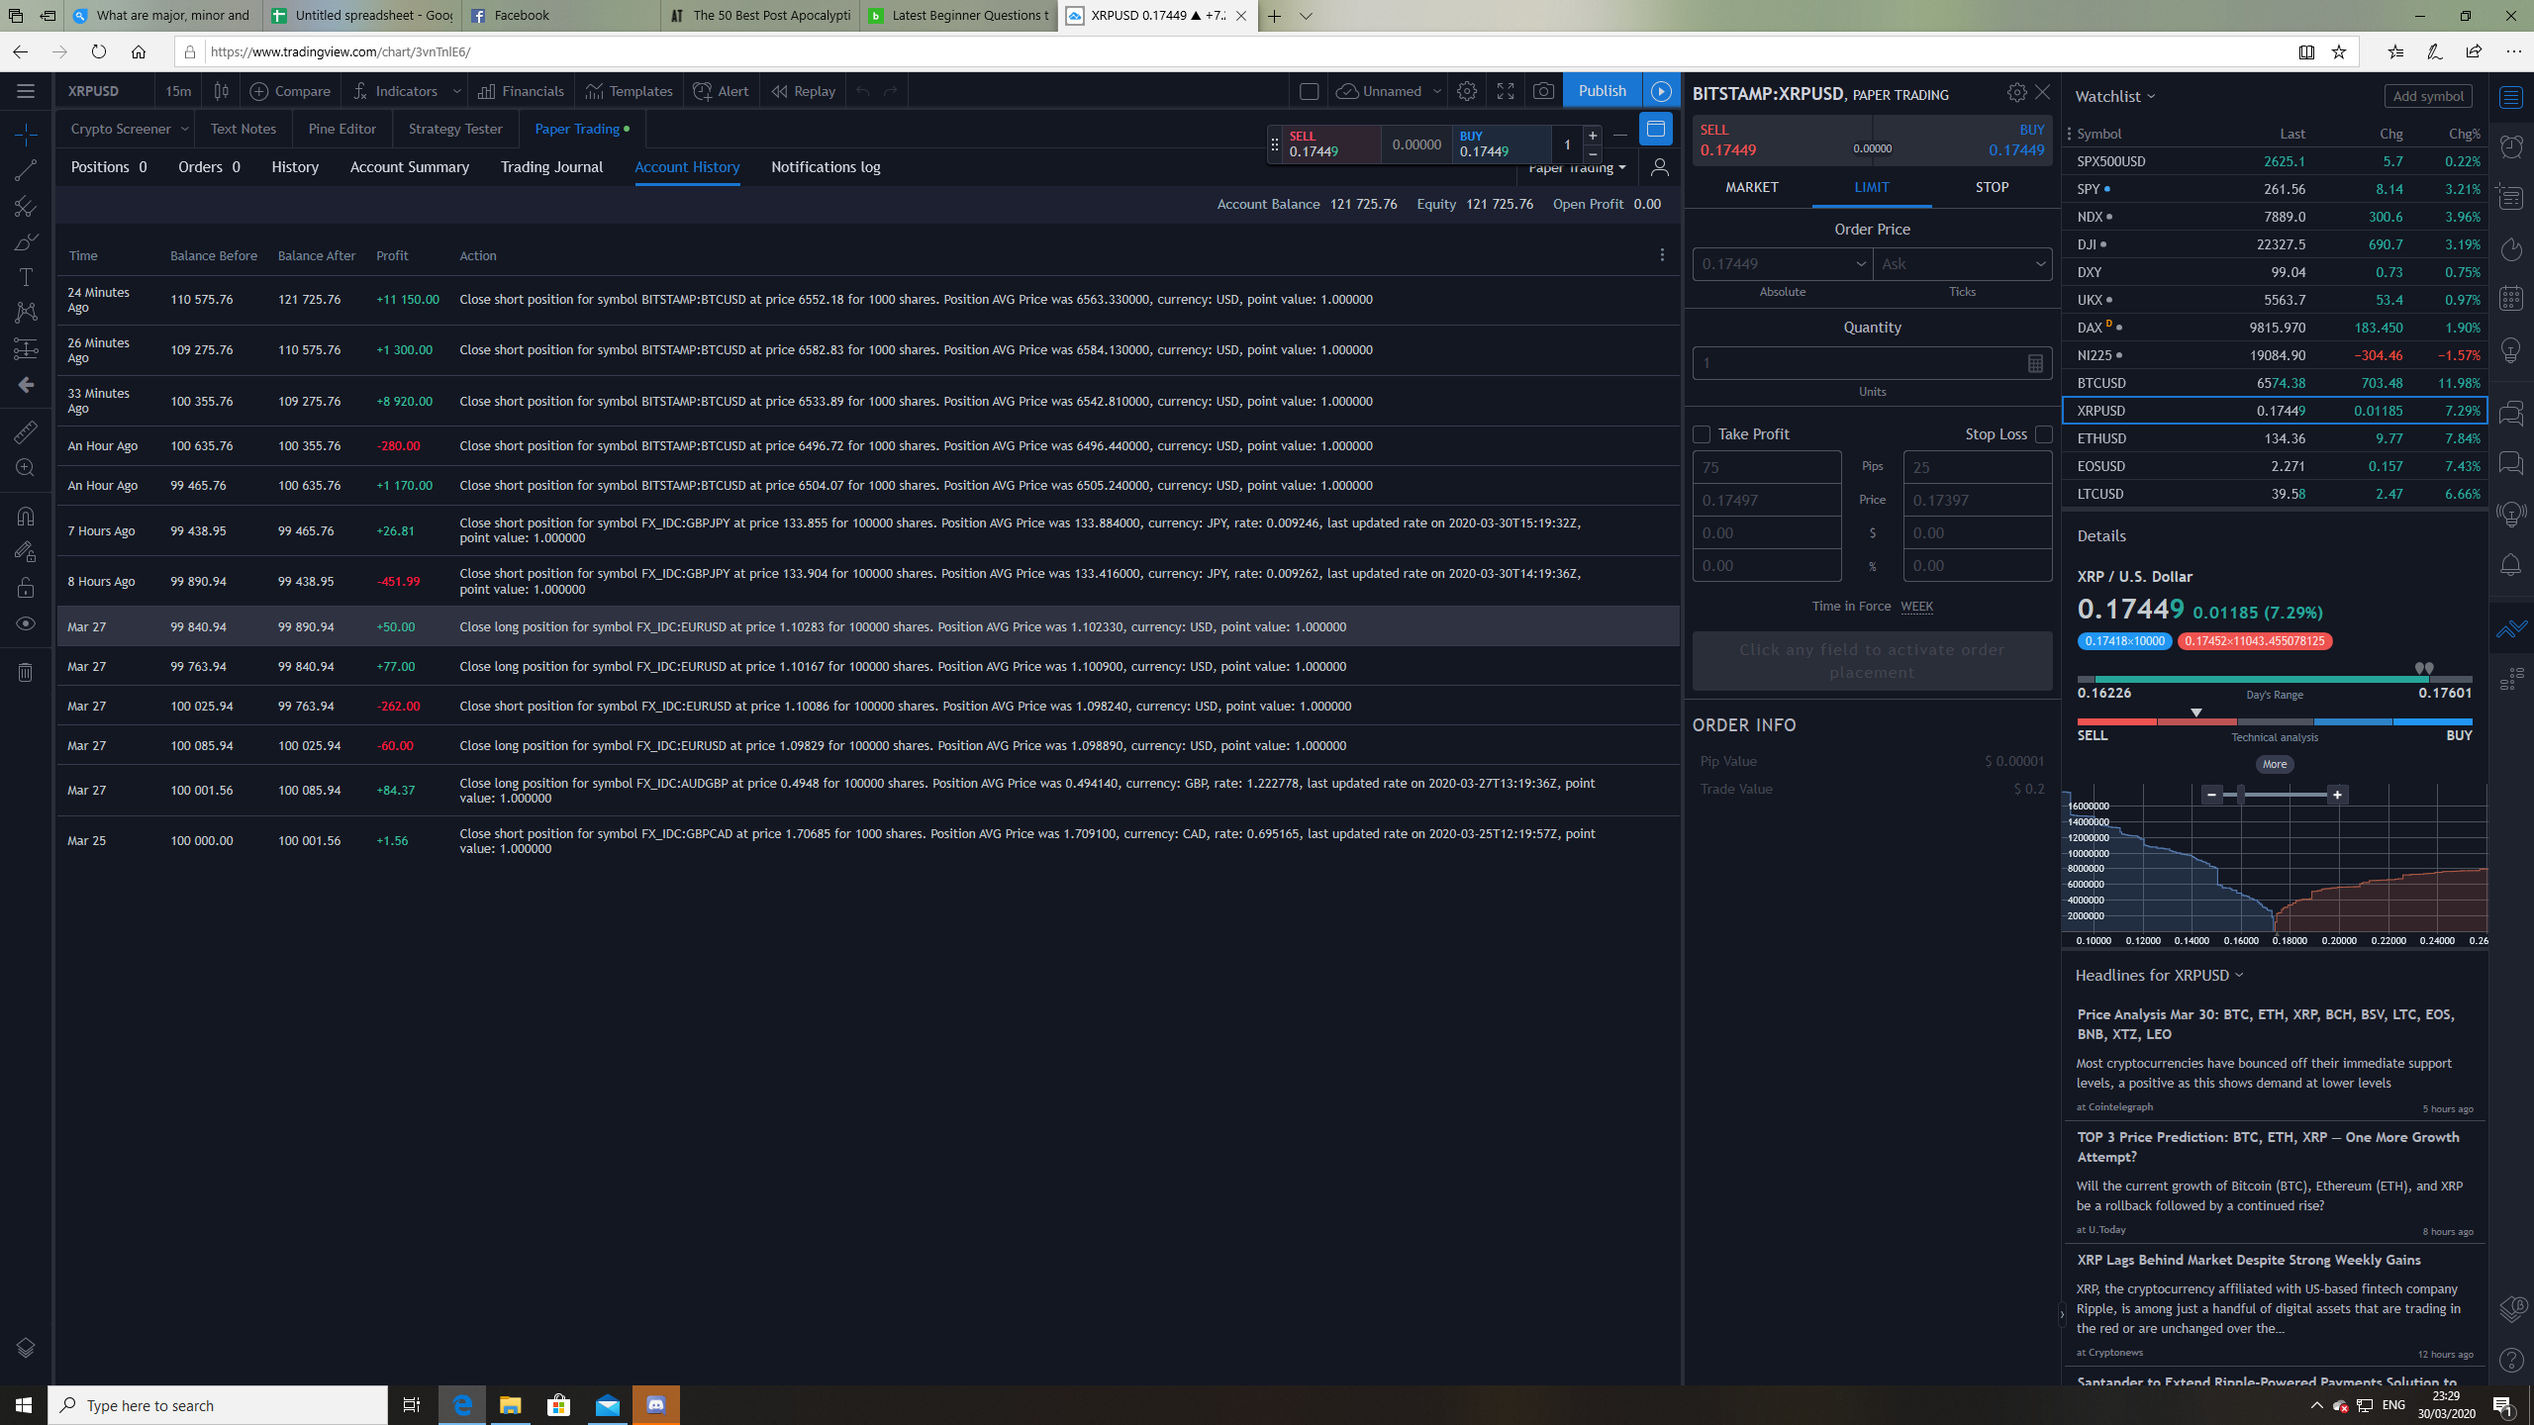Open the Ask ticks dropdown
The height and width of the screenshot is (1425, 2534).
pyautogui.click(x=2040, y=264)
